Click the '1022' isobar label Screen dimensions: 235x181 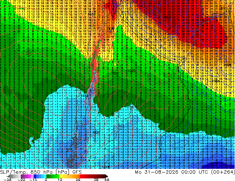pyautogui.click(x=115, y=74)
